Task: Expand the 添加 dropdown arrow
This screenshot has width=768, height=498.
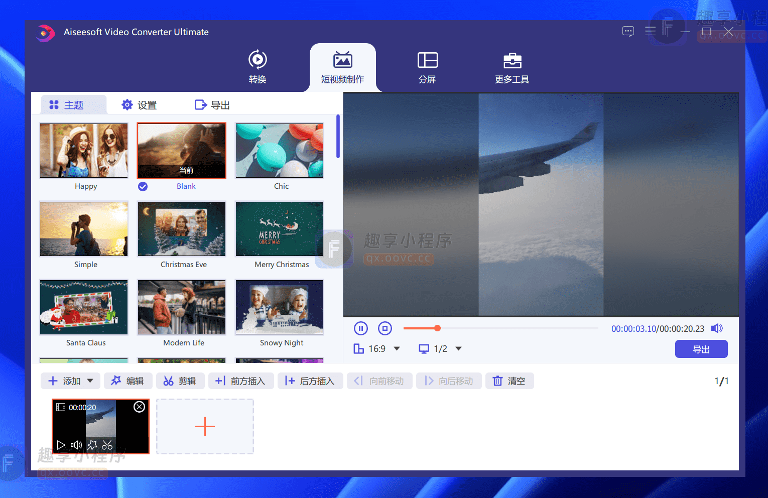Action: pos(90,381)
